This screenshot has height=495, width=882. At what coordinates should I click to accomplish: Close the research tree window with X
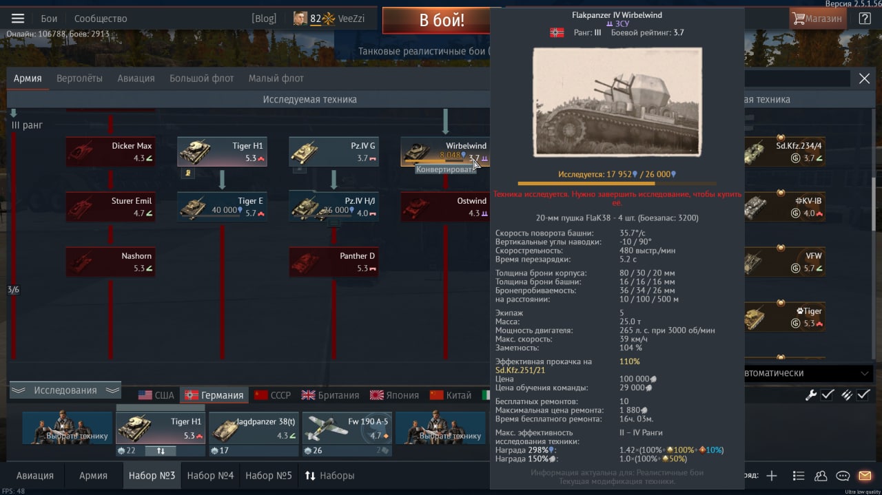pyautogui.click(x=864, y=78)
